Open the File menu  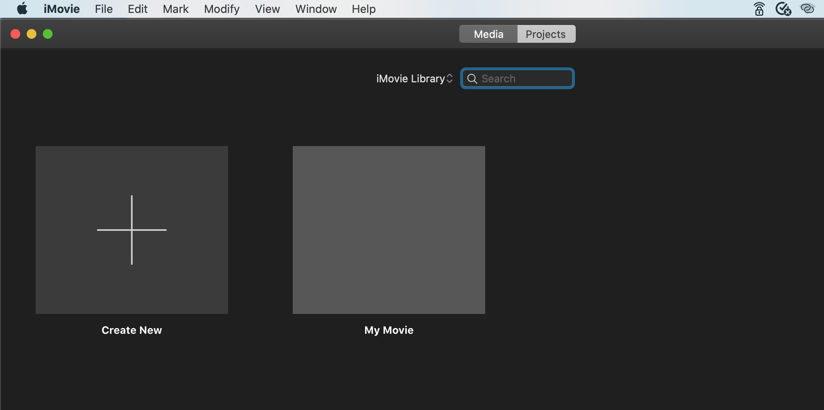tap(104, 9)
